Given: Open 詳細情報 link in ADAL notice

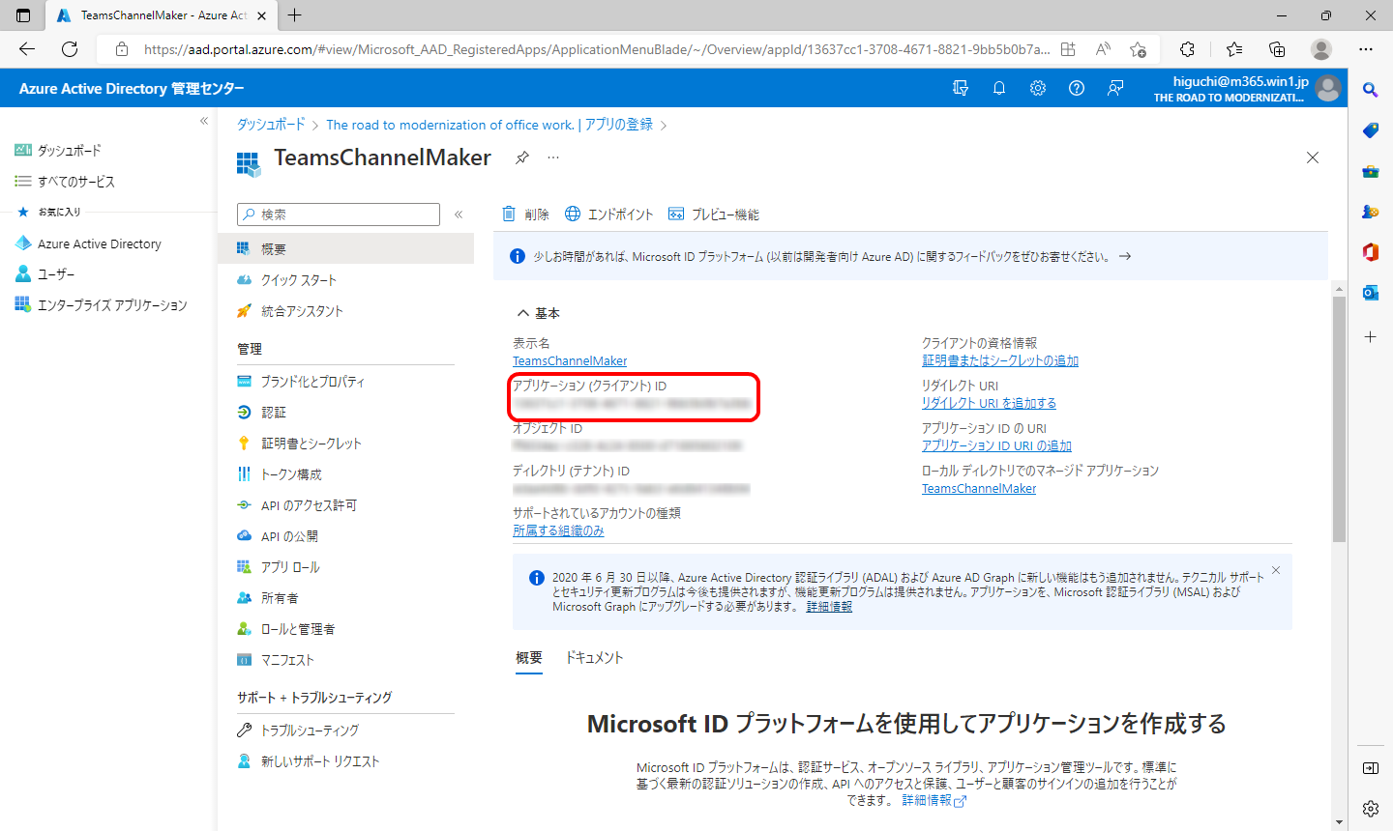Looking at the screenshot, I should click(829, 607).
